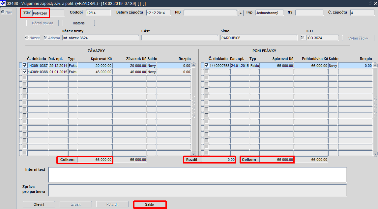The image size is (378, 209).
Task: Click the Datum zápočtu field 12.12.2014
Action: pyautogui.click(x=159, y=13)
